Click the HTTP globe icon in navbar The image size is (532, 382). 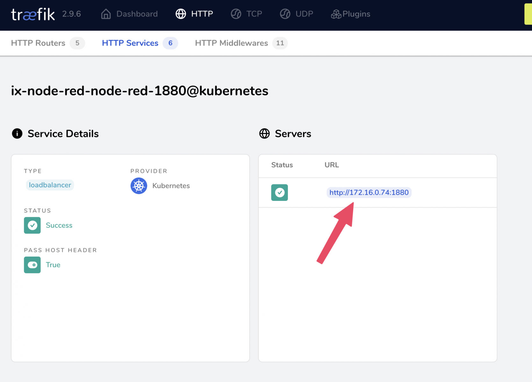181,14
